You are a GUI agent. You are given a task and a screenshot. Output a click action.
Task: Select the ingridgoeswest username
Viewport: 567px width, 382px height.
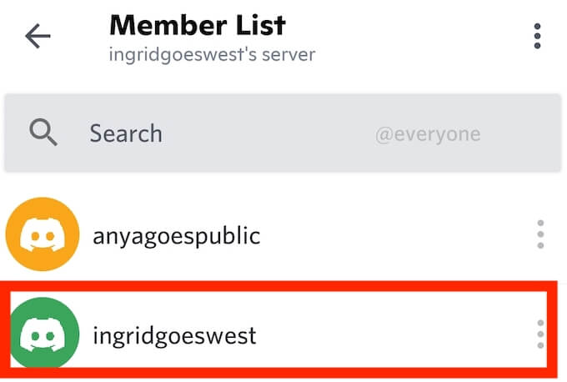(x=174, y=336)
